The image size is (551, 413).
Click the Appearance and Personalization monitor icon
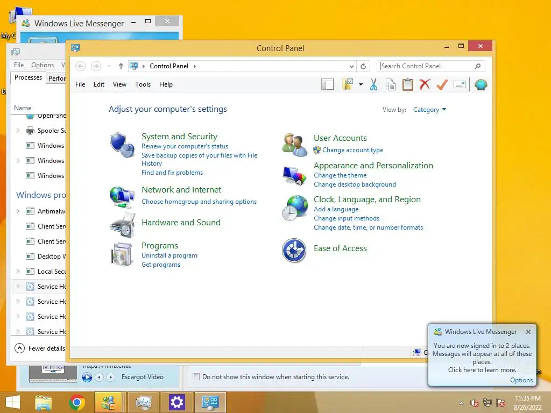point(294,176)
